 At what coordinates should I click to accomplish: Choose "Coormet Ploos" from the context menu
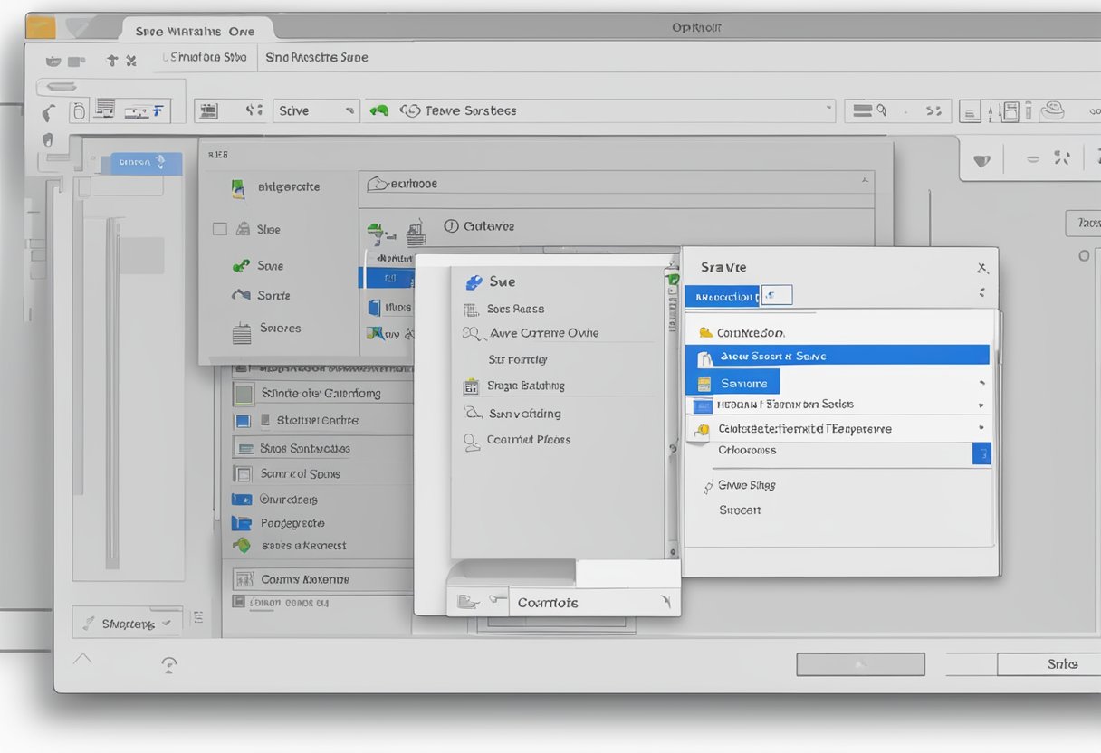pyautogui.click(x=529, y=440)
